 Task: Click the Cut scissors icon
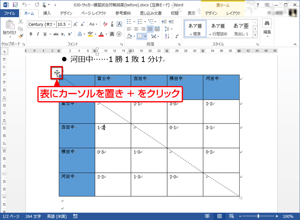[x=20, y=22]
